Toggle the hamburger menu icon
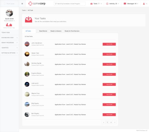This screenshot has height=132, width=149. click(22, 4)
